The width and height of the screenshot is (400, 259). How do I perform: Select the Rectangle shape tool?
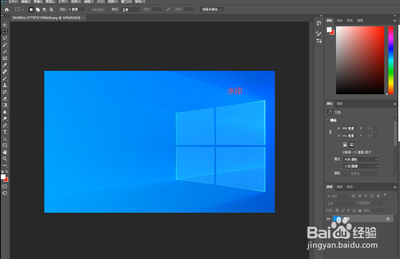coord(5,146)
